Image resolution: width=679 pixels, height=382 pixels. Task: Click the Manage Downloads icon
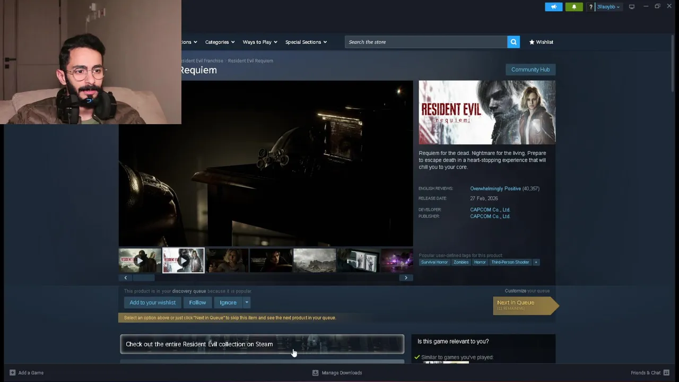pos(315,372)
